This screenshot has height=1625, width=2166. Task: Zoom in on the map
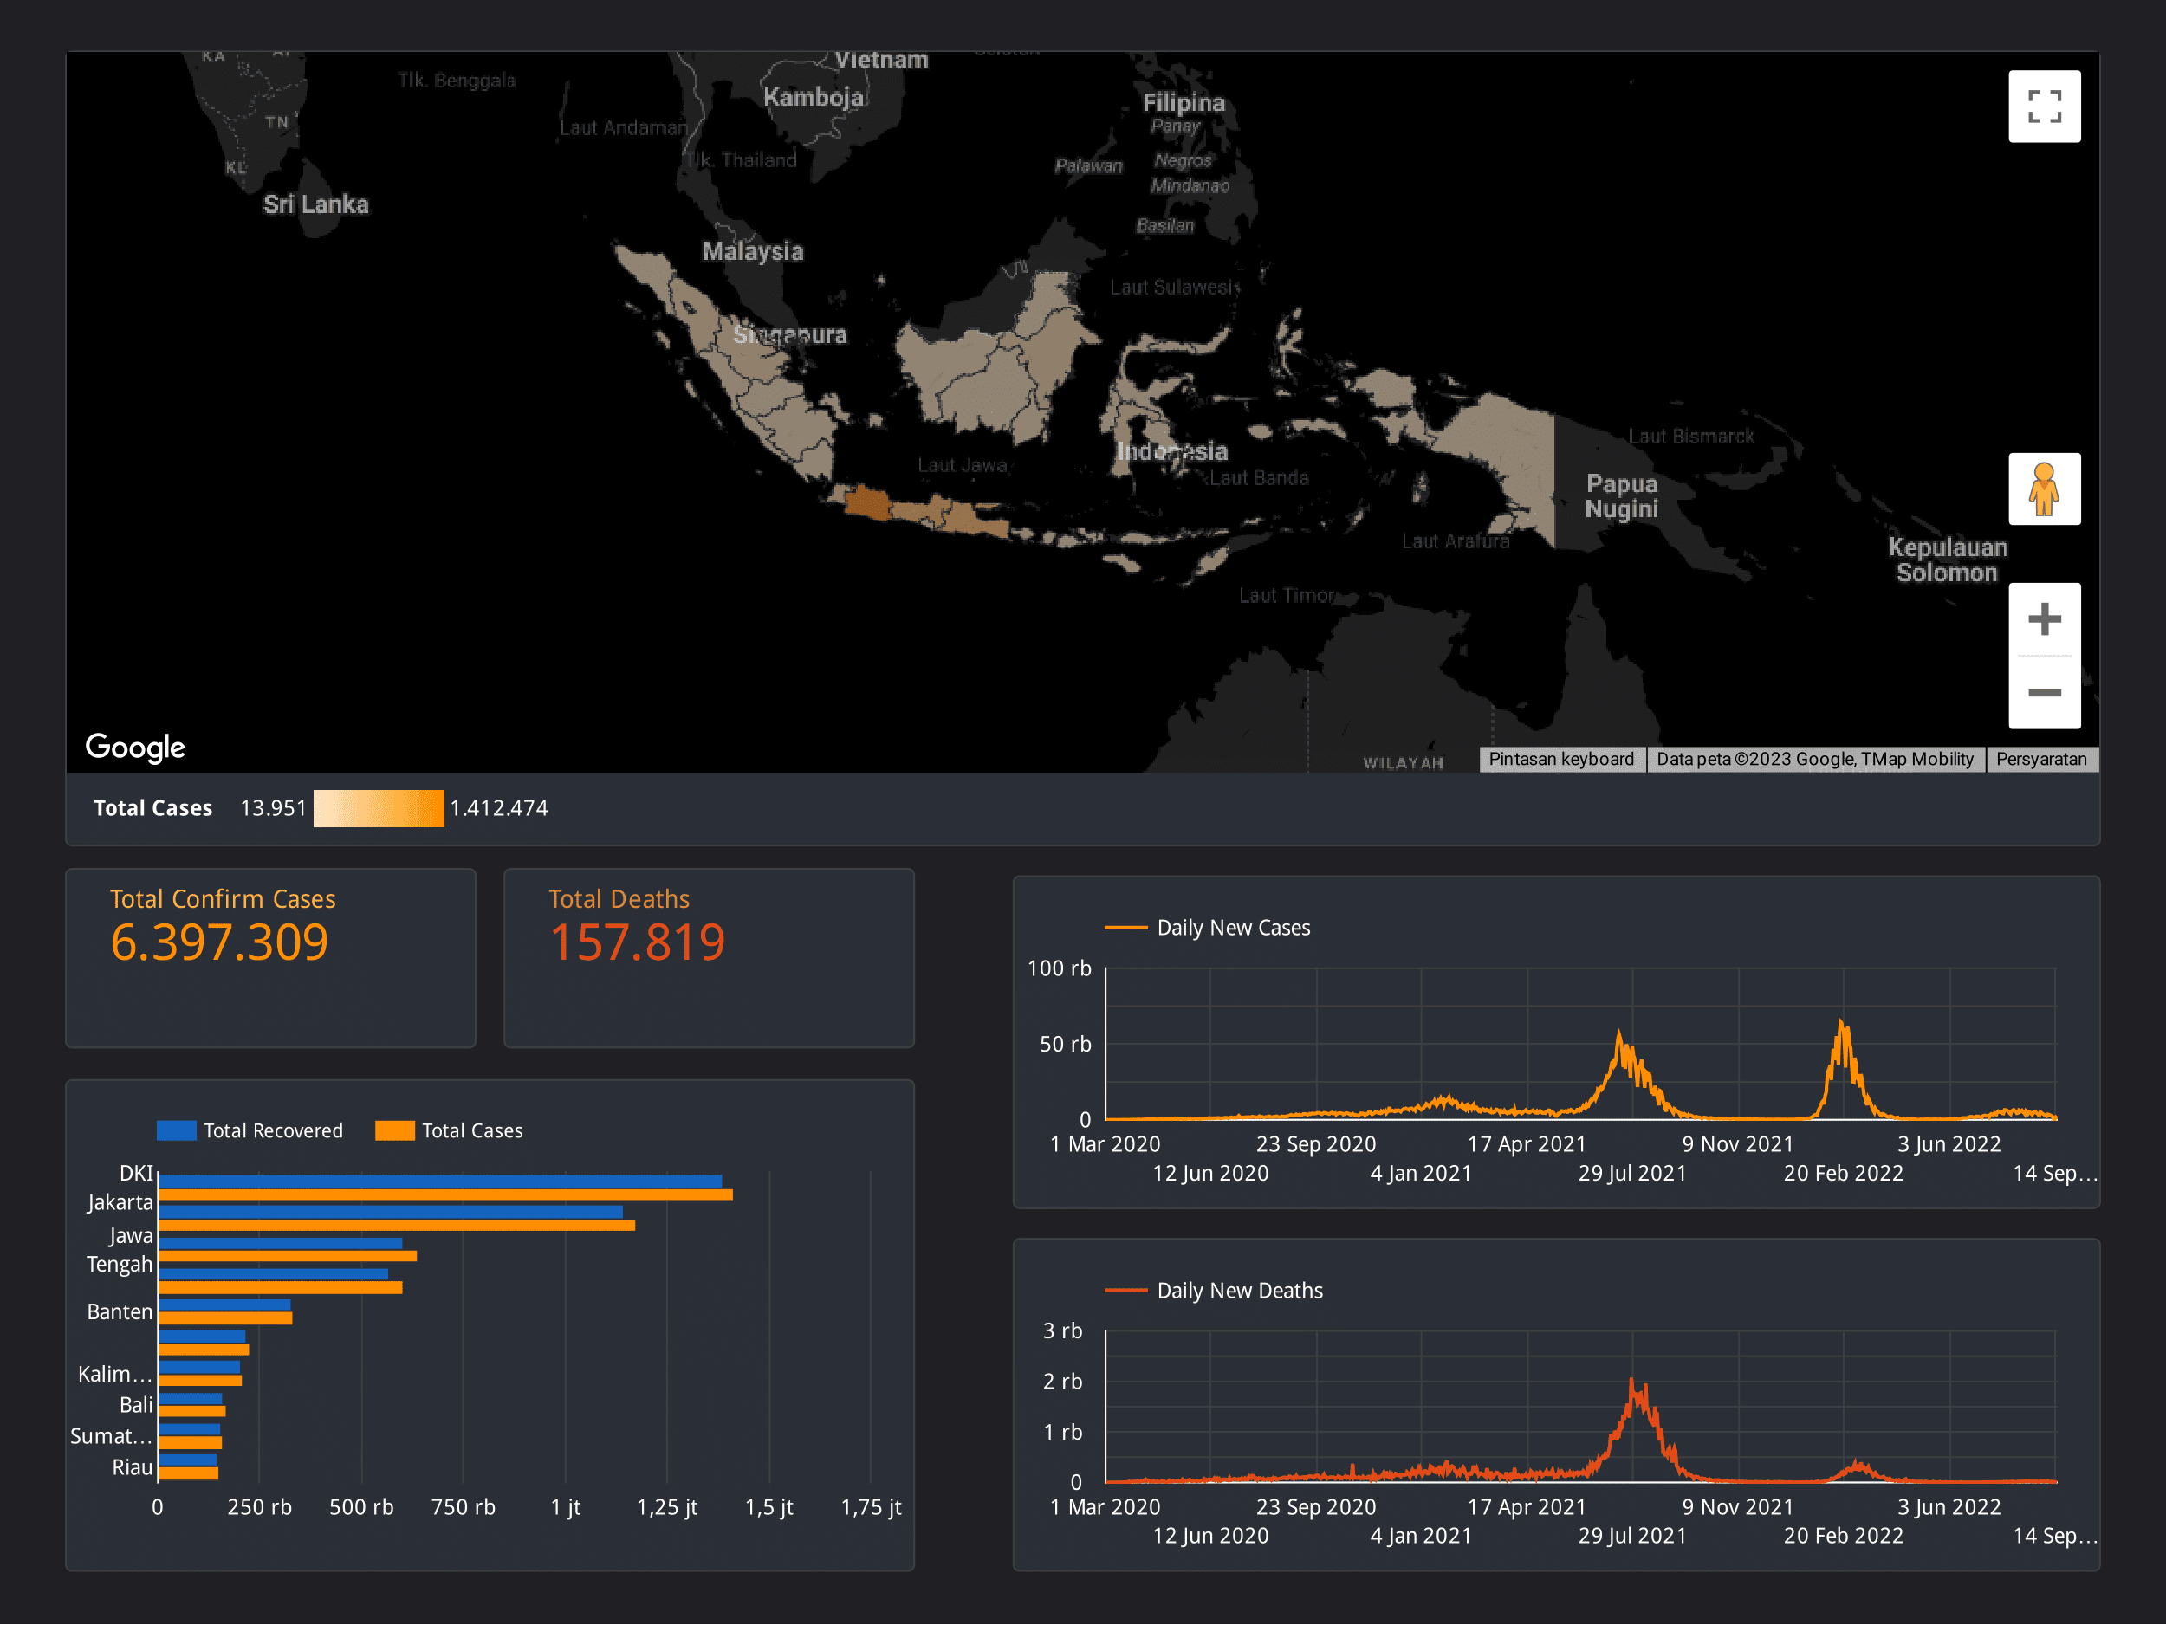tap(2044, 619)
